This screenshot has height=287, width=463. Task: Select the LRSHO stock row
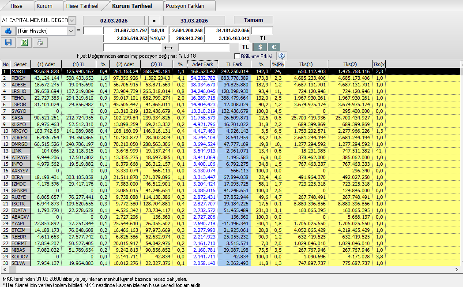(230, 91)
